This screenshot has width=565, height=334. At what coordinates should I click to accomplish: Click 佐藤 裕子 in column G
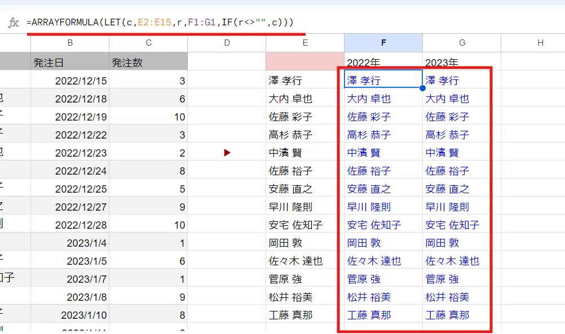point(462,170)
